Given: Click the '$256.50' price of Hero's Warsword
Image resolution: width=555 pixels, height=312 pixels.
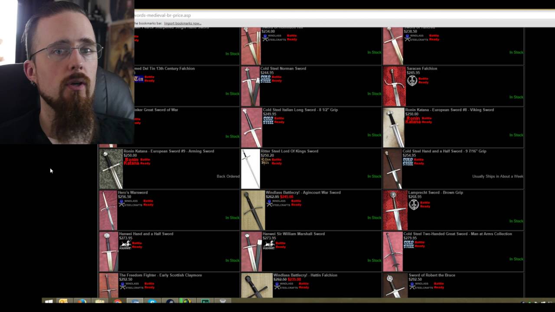Looking at the screenshot, I should 125,197.
